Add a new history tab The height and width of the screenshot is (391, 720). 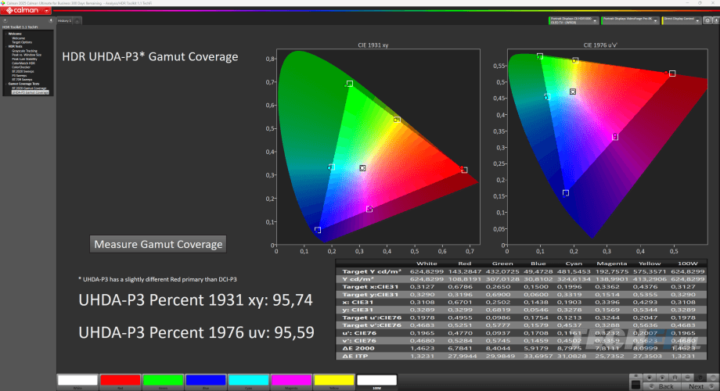77,21
